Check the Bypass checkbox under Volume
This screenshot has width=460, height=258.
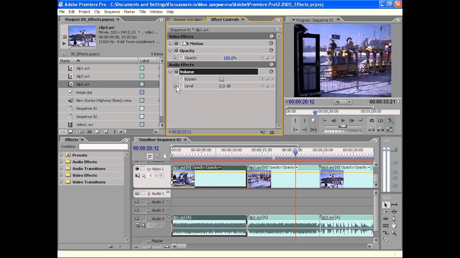tap(221, 79)
